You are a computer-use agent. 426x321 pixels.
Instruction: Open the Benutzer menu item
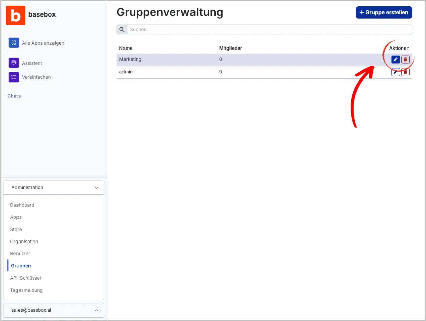(20, 254)
